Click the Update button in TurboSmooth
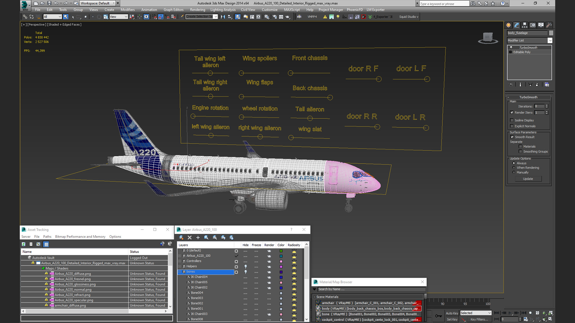 click(528, 179)
